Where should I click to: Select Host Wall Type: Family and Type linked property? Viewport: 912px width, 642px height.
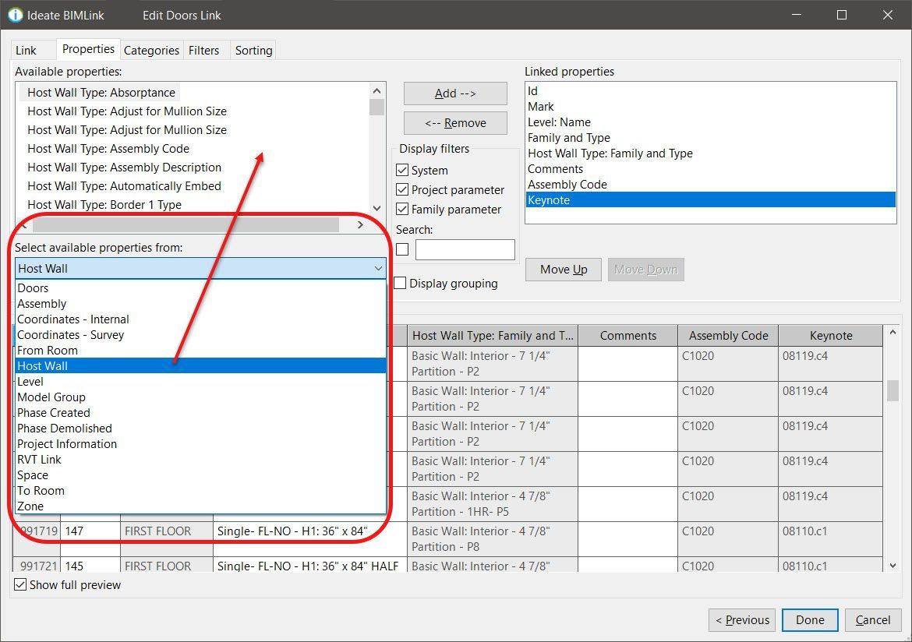click(710, 153)
